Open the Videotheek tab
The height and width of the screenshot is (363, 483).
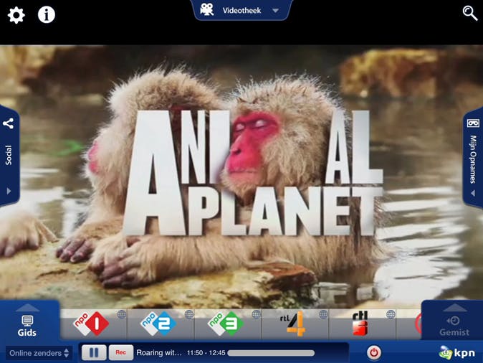pyautogui.click(x=241, y=10)
